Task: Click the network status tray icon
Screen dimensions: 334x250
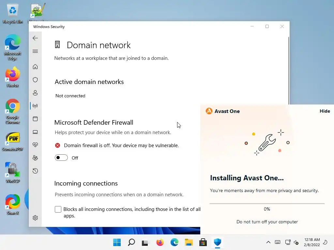Action: tap(288, 242)
